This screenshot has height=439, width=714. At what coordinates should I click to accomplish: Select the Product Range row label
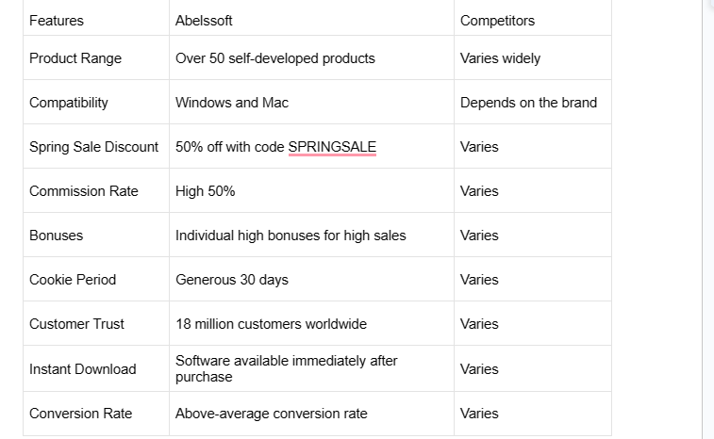click(x=96, y=57)
